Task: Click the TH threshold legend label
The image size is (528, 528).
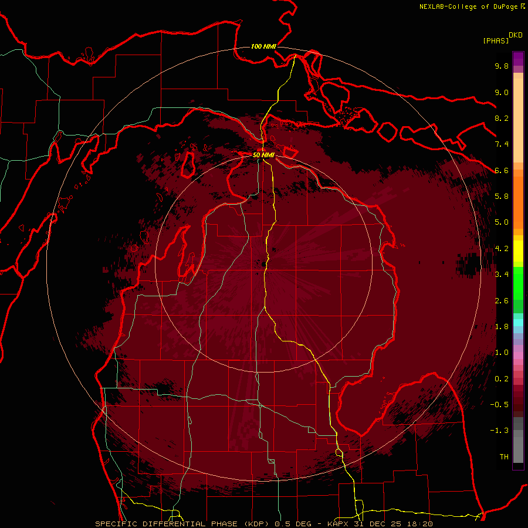Action: point(504,457)
